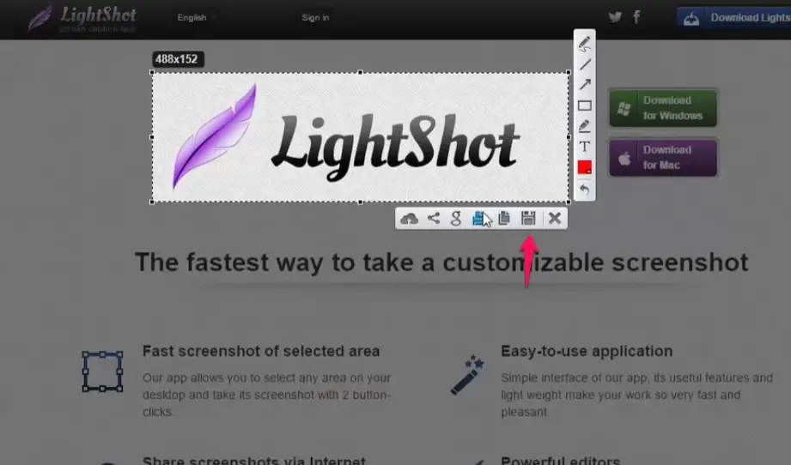This screenshot has height=465, width=791.
Task: Click the magic wand Easy-to-use icon
Action: click(467, 375)
